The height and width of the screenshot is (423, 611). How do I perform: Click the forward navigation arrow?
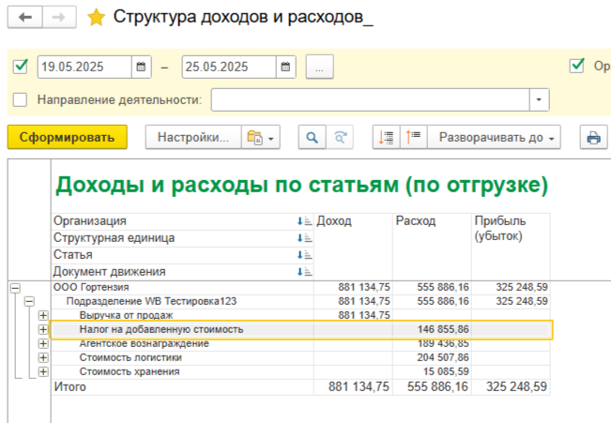pyautogui.click(x=58, y=18)
